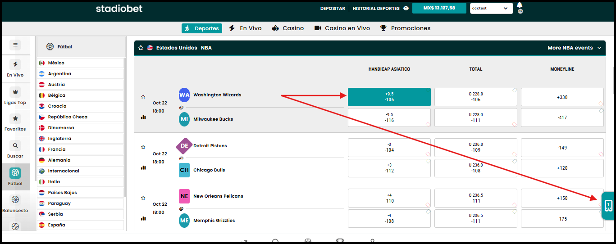
Task: Click the notification bell icon
Action: pyautogui.click(x=520, y=6)
